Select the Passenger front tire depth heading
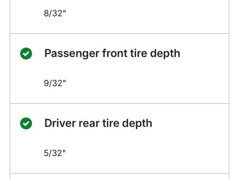This screenshot has height=179, width=239. (x=112, y=53)
